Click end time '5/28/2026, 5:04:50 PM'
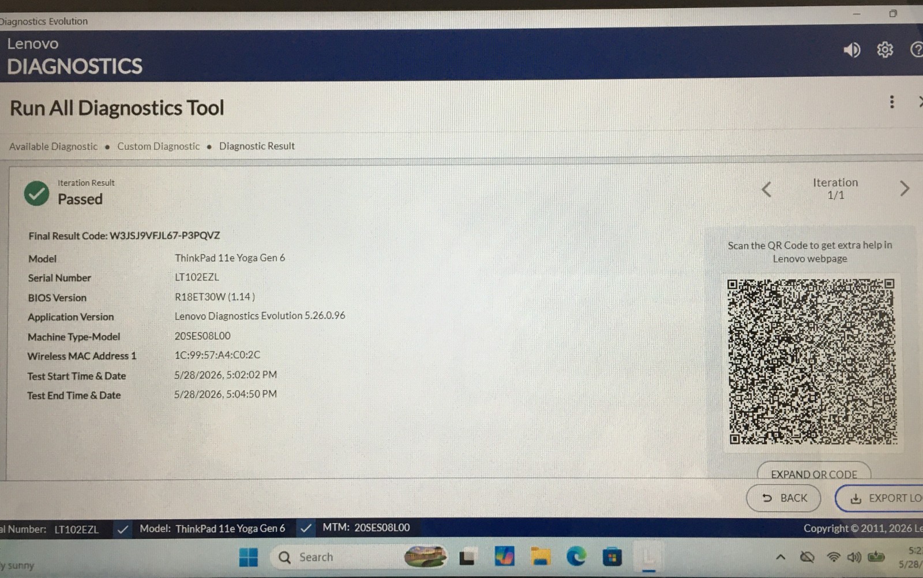 click(x=226, y=394)
